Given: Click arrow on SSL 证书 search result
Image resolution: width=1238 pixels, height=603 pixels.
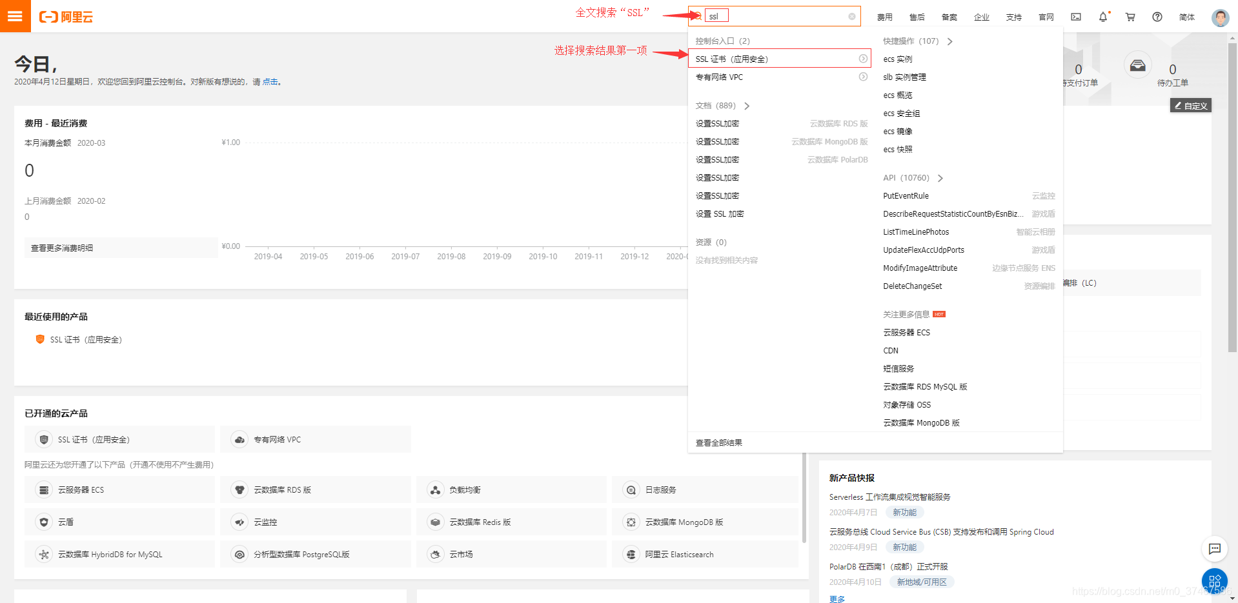Looking at the screenshot, I should [863, 59].
